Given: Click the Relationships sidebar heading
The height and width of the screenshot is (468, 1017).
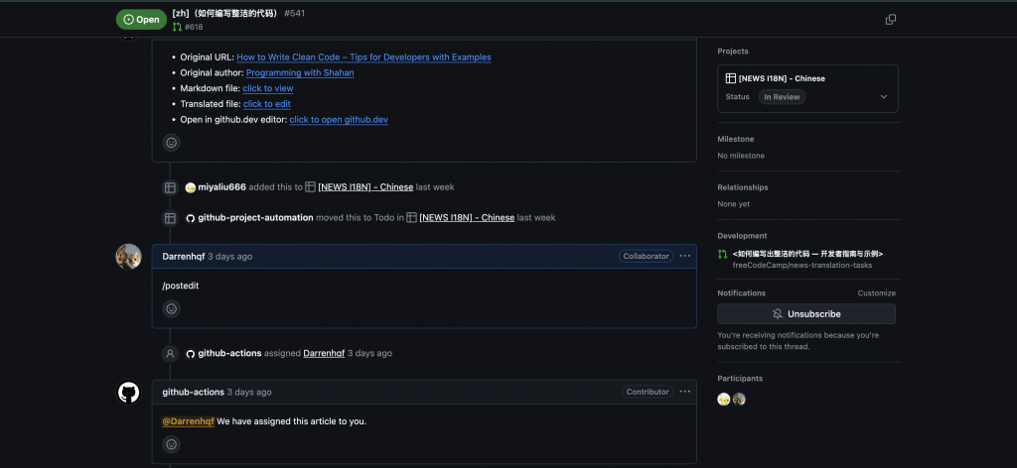Looking at the screenshot, I should click(743, 187).
